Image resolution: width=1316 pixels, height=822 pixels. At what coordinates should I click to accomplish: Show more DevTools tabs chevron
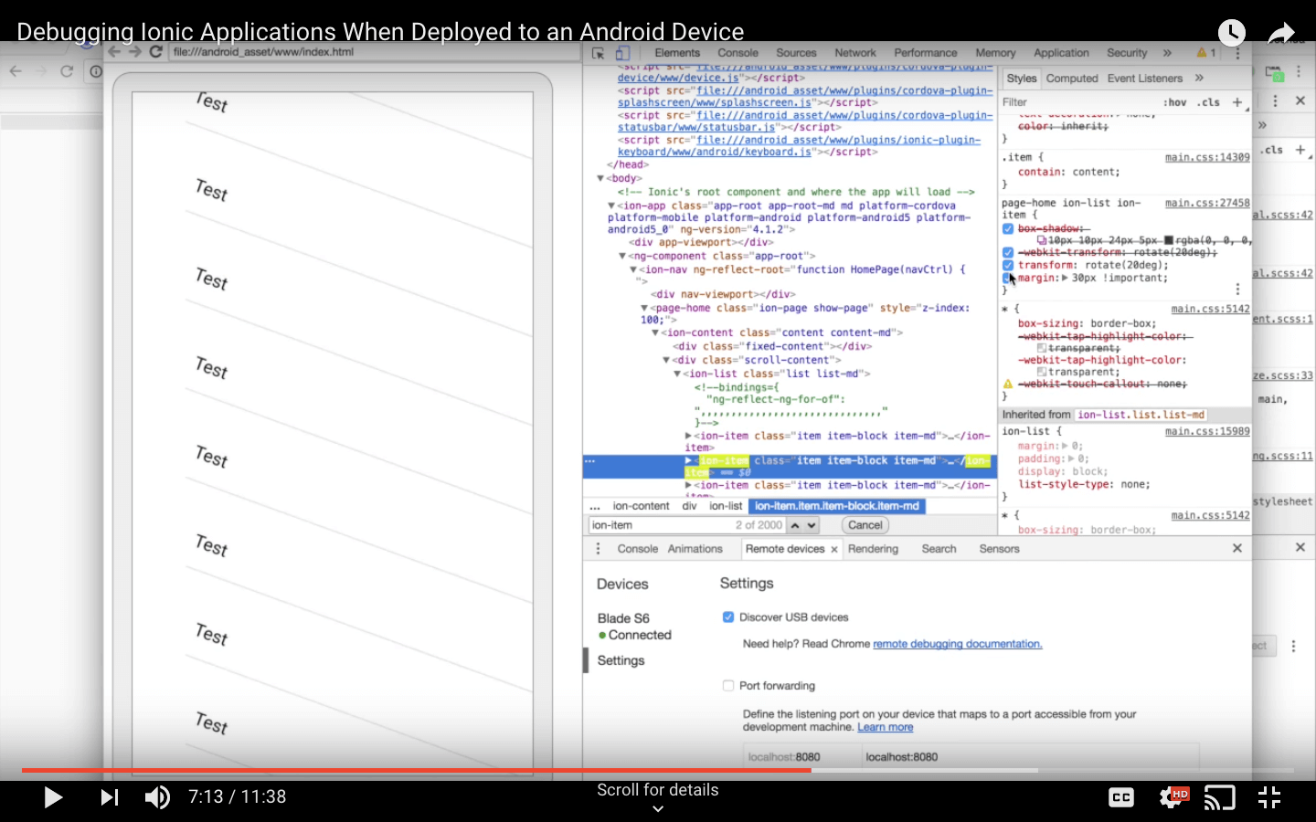1167,53
